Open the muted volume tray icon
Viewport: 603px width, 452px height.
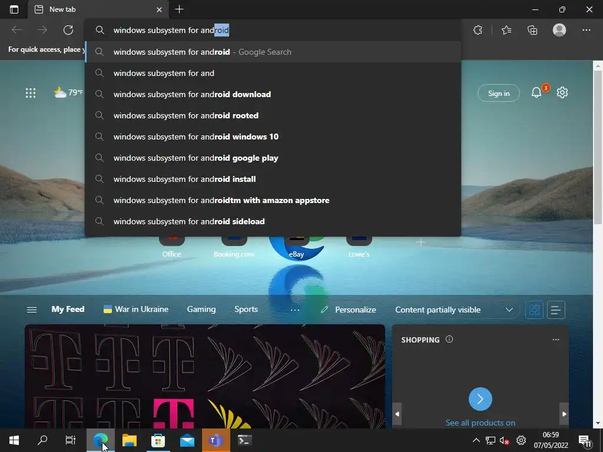pyautogui.click(x=504, y=440)
